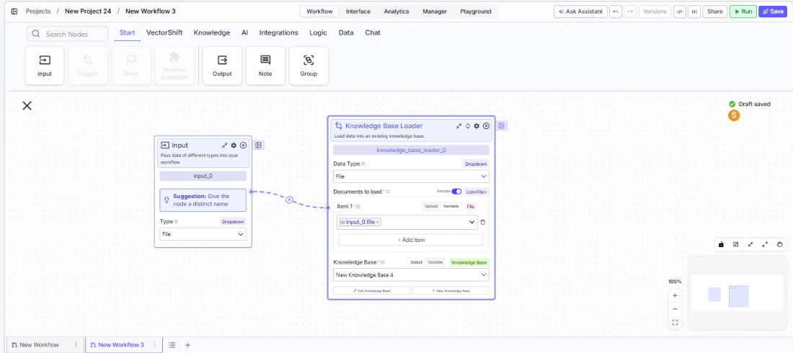Open the Type dropdown in Input node
Viewport: 793px width, 353px height.
pyautogui.click(x=203, y=234)
